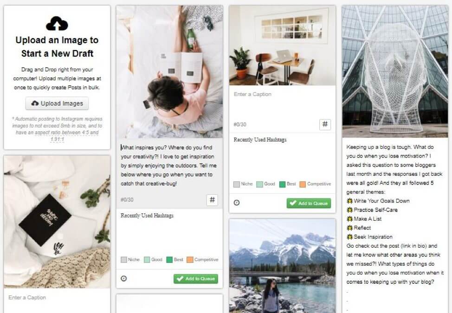This screenshot has height=313, width=452.
Task: Select the Best swatch under the office desk post
Action: [283, 184]
